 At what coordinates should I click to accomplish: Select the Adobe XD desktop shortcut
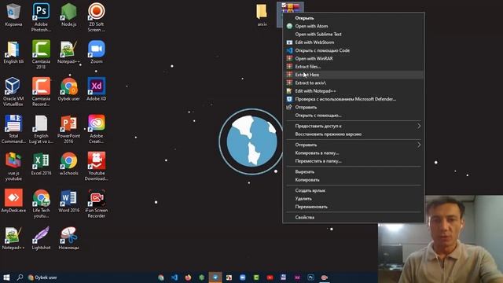pos(96,89)
